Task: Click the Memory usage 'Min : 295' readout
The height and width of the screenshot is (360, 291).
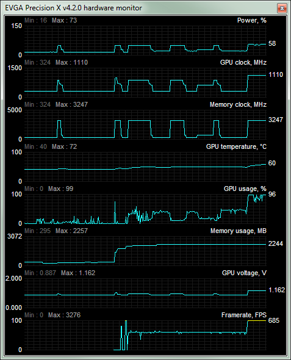Action: point(38,231)
